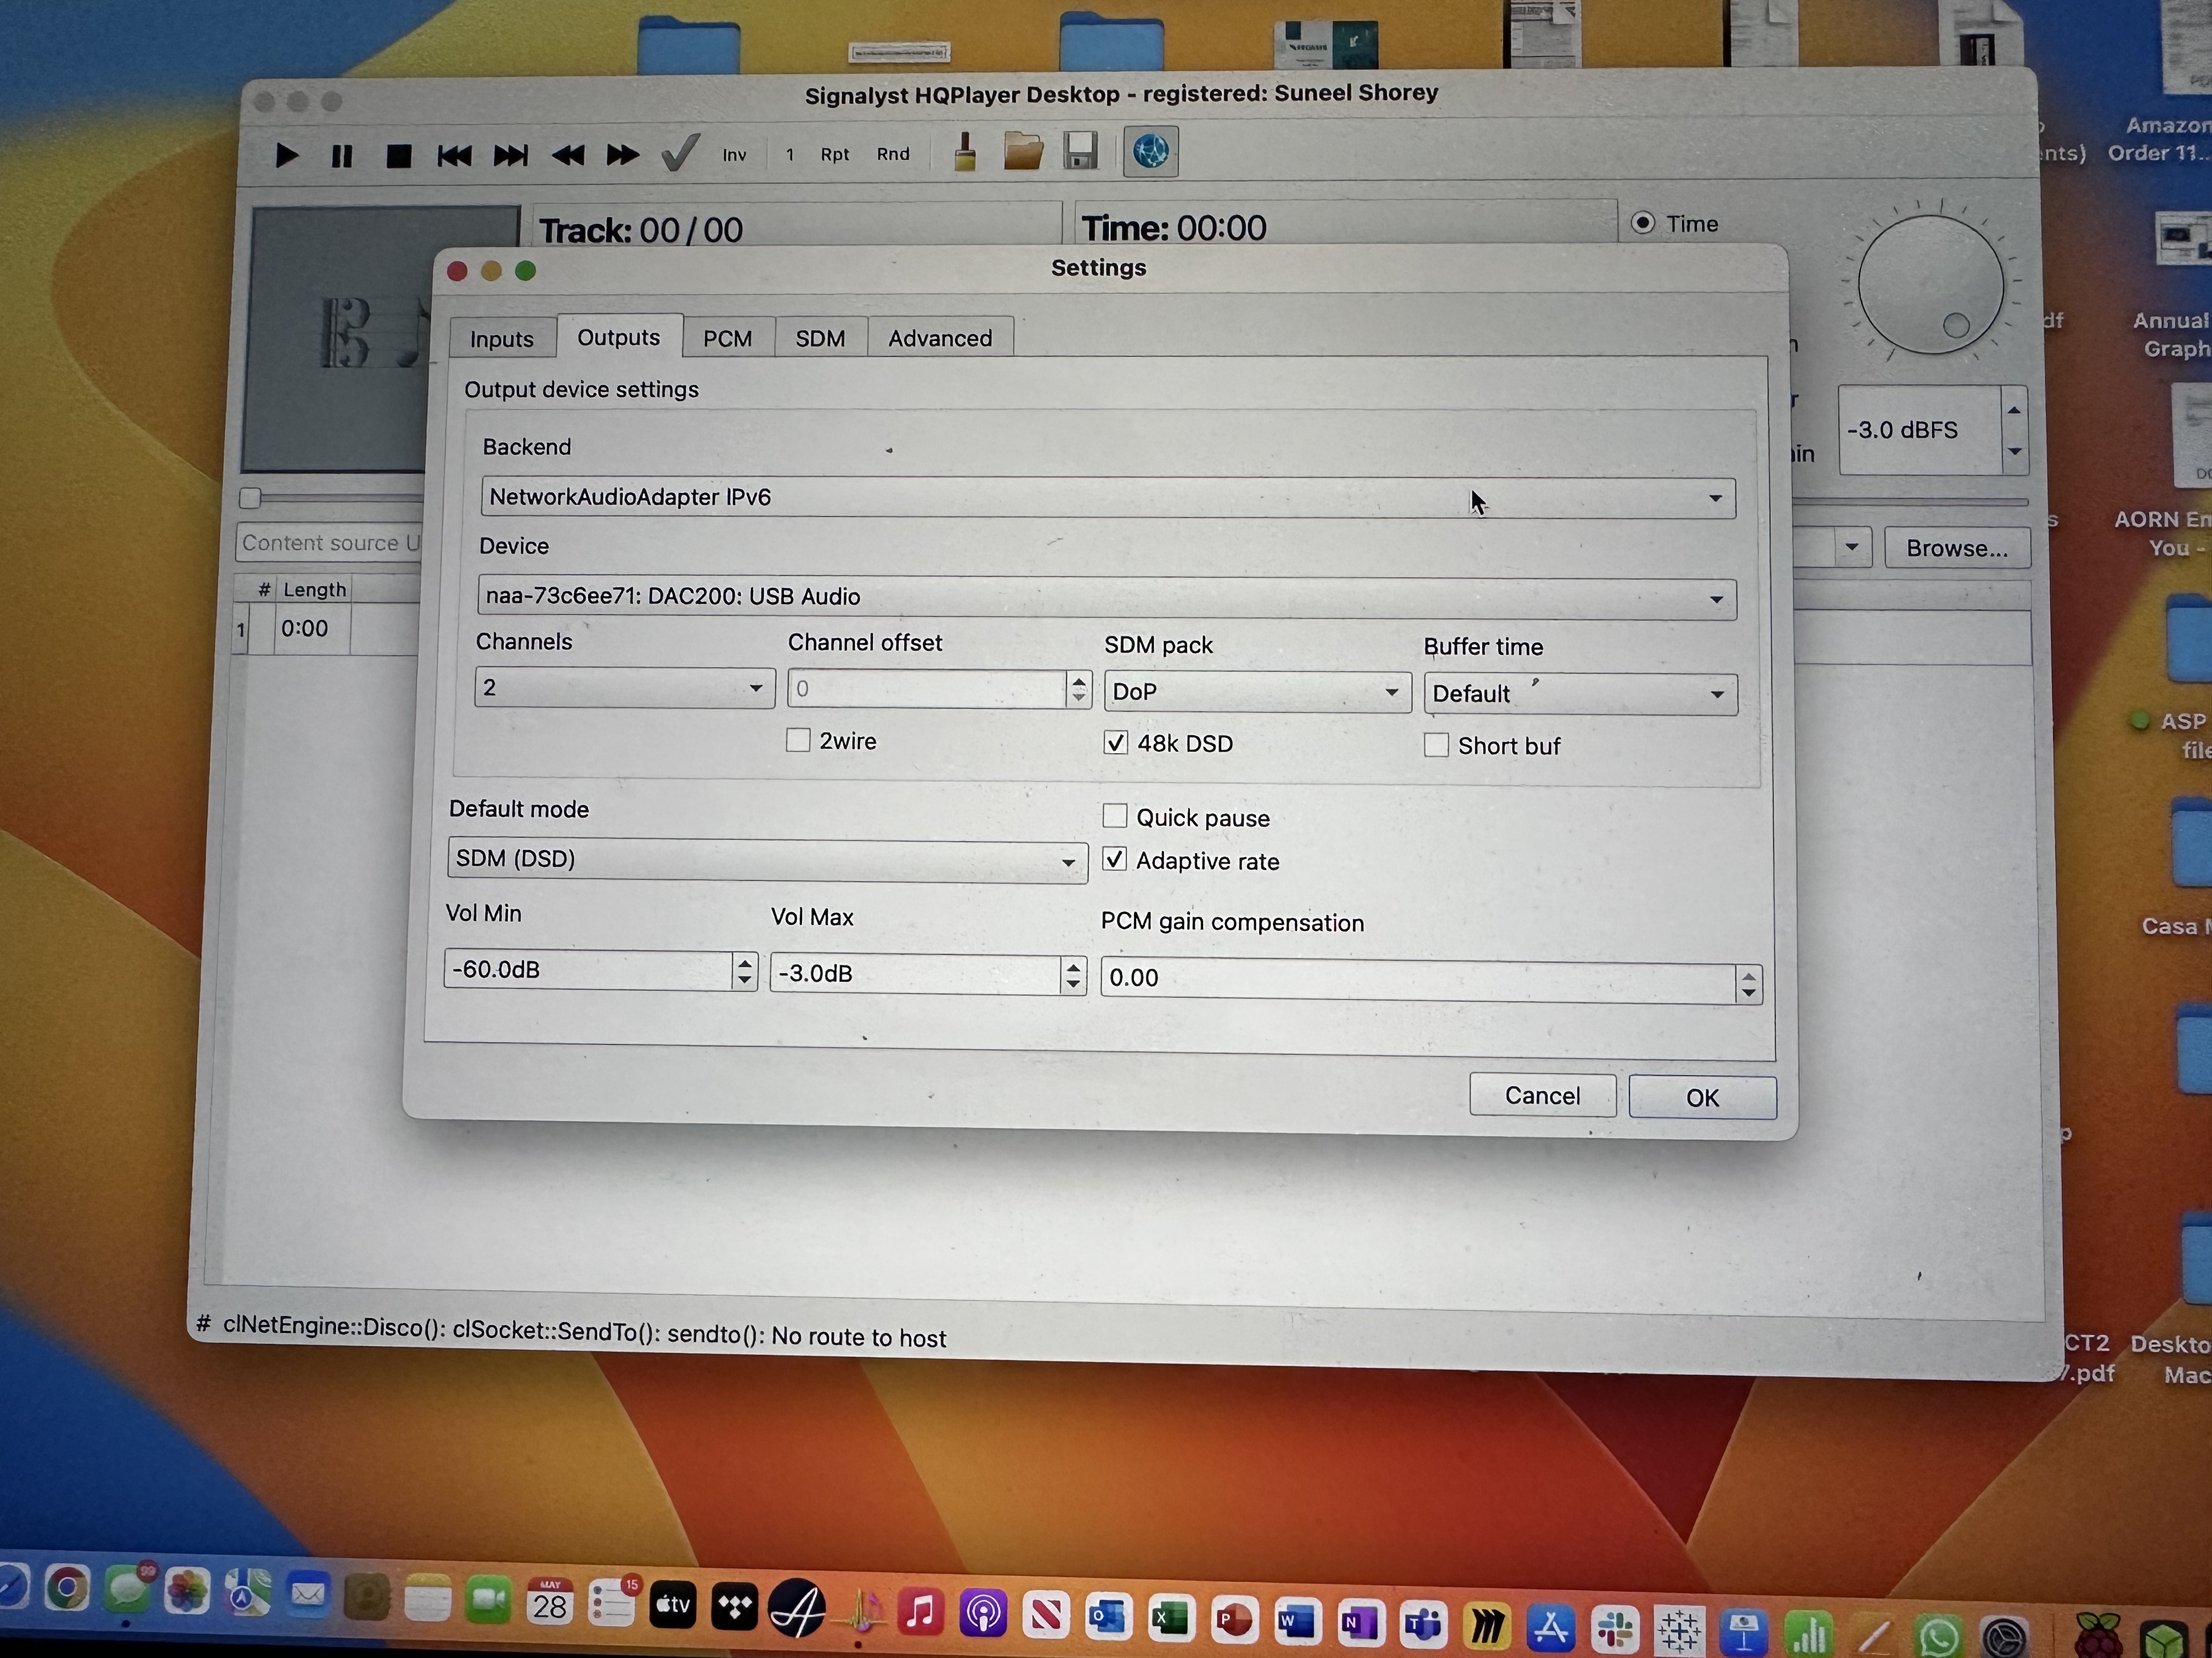Open the Backend dropdown showing NetworkAudioAdapter IPv6
The image size is (2212, 1658).
(1108, 497)
